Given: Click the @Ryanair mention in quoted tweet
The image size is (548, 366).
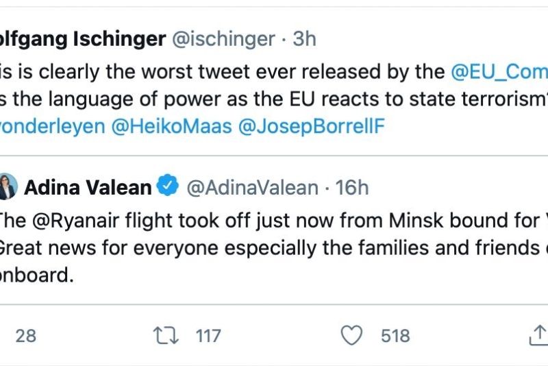Looking at the screenshot, I should (x=75, y=221).
